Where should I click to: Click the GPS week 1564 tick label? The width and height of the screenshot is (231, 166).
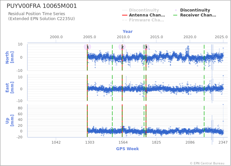click(x=123, y=142)
